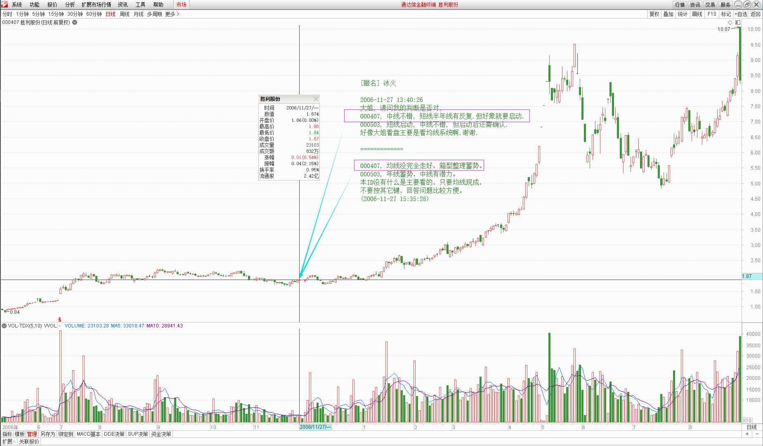Toggle the side panel icon at chart top-right
This screenshot has width=763, height=446.
tap(738, 22)
